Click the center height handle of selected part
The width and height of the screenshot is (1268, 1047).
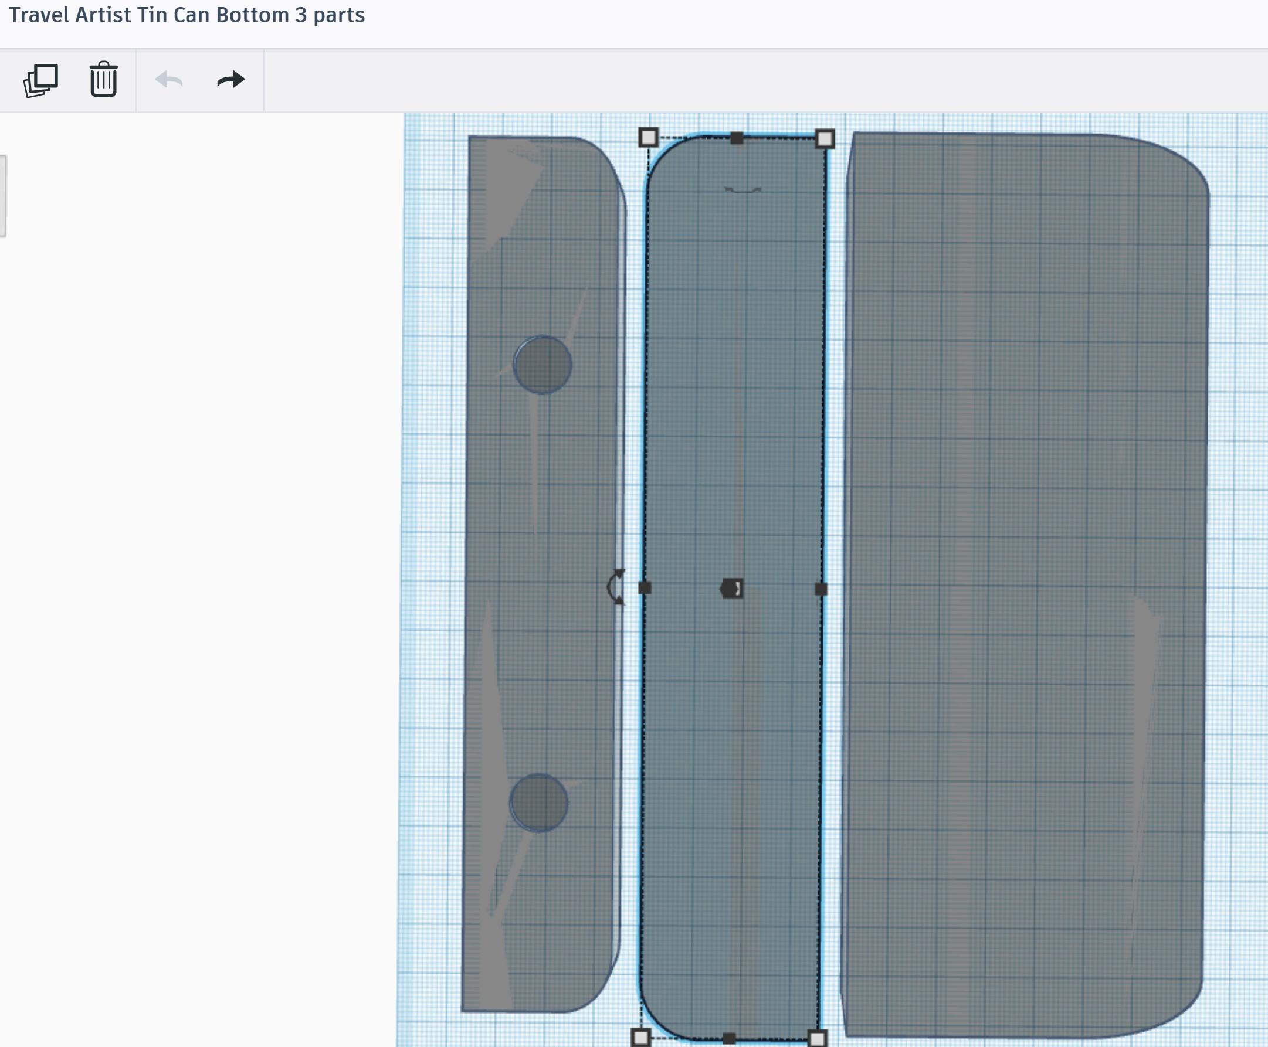(x=732, y=588)
